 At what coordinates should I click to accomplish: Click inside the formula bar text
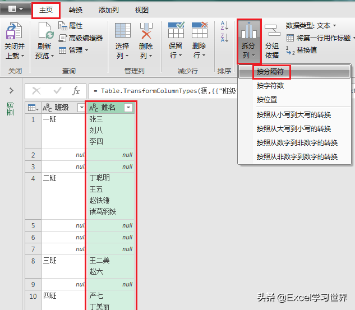coord(163,91)
